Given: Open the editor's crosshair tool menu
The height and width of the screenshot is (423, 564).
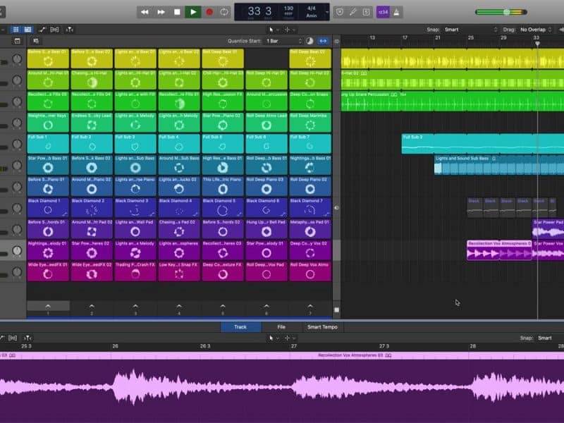Looking at the screenshot, I should (x=290, y=338).
